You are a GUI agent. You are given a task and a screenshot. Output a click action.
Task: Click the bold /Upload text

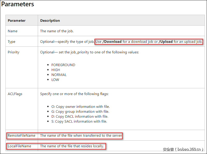click(x=166, y=42)
